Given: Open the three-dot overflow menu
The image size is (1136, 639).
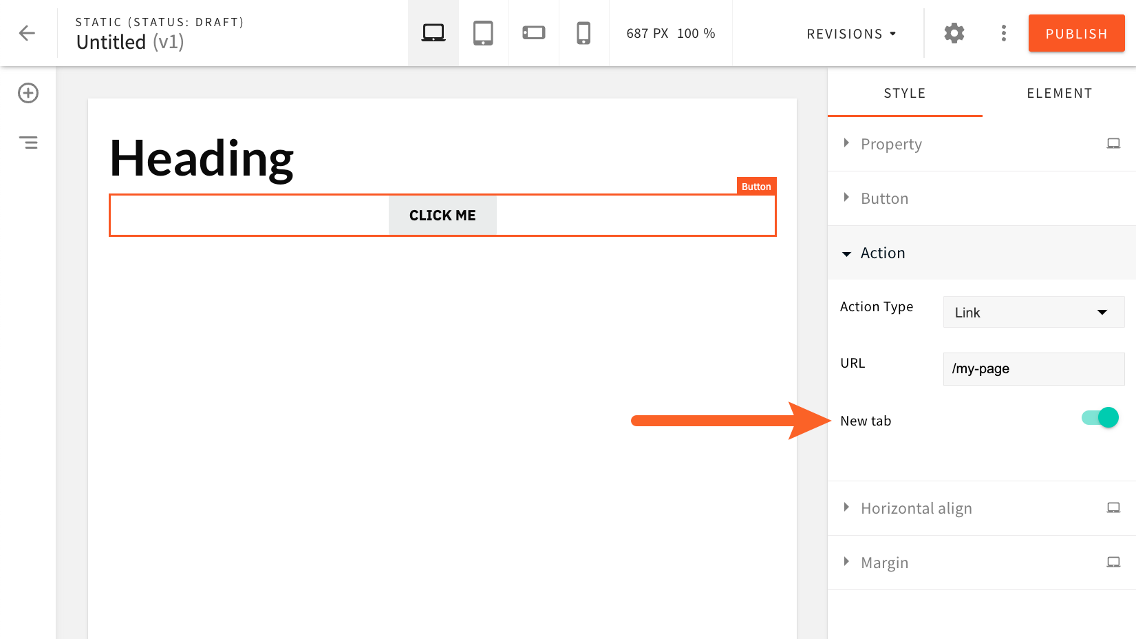Looking at the screenshot, I should (x=1003, y=32).
